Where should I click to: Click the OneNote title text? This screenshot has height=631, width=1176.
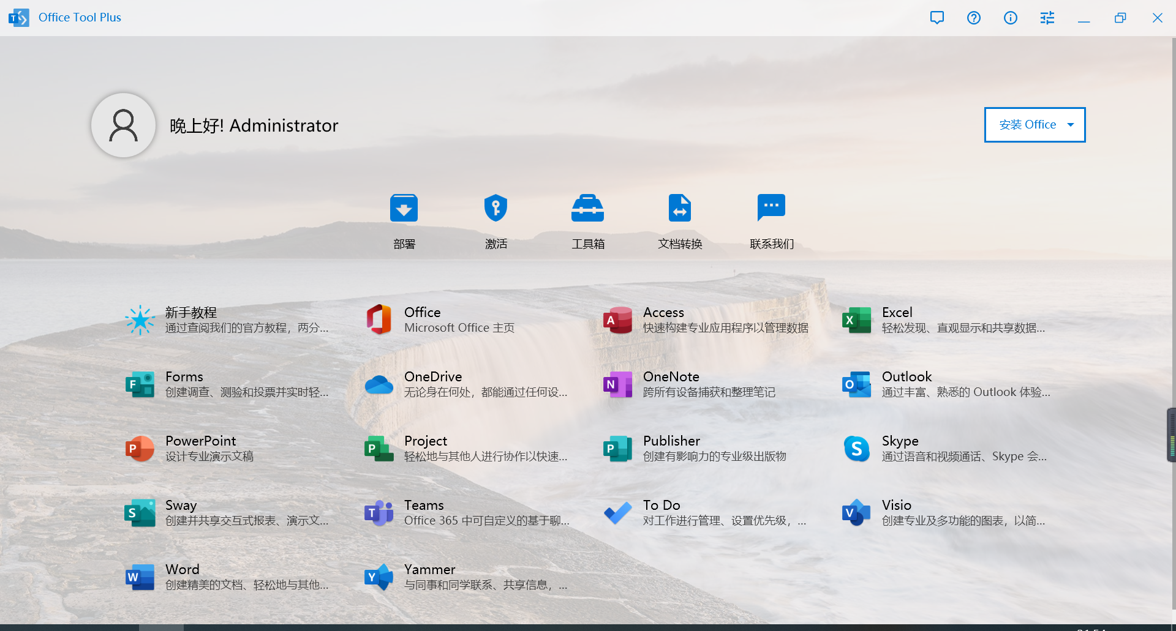tap(671, 377)
